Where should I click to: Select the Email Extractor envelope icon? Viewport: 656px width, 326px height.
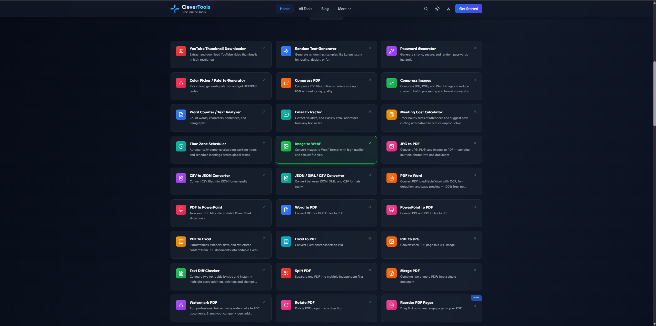(286, 114)
